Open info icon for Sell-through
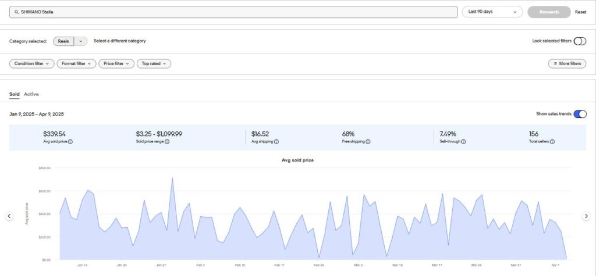The width and height of the screenshot is (596, 276). (x=463, y=142)
